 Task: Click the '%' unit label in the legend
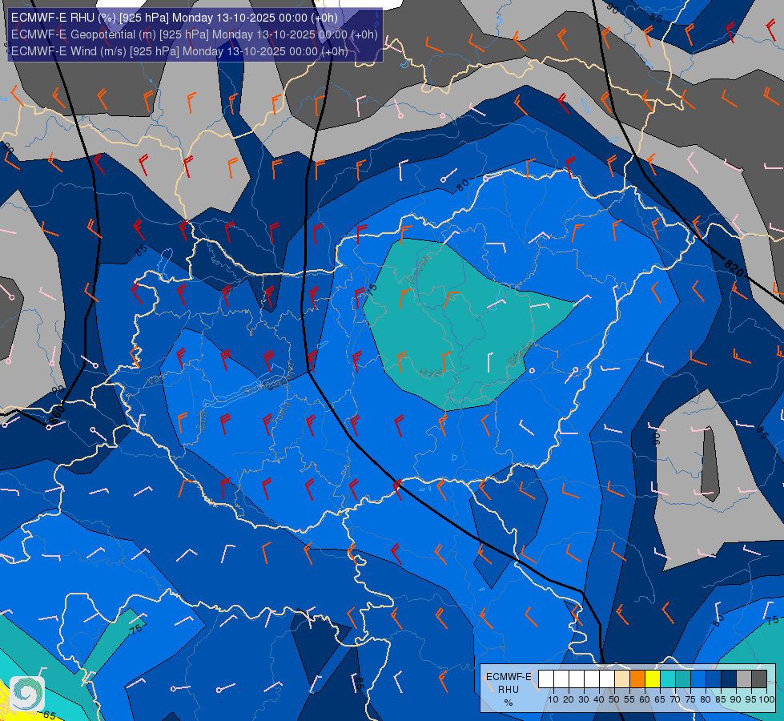509,703
